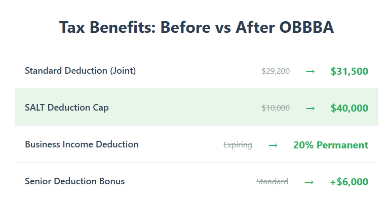Click the Business Income Deduction label

82,144
